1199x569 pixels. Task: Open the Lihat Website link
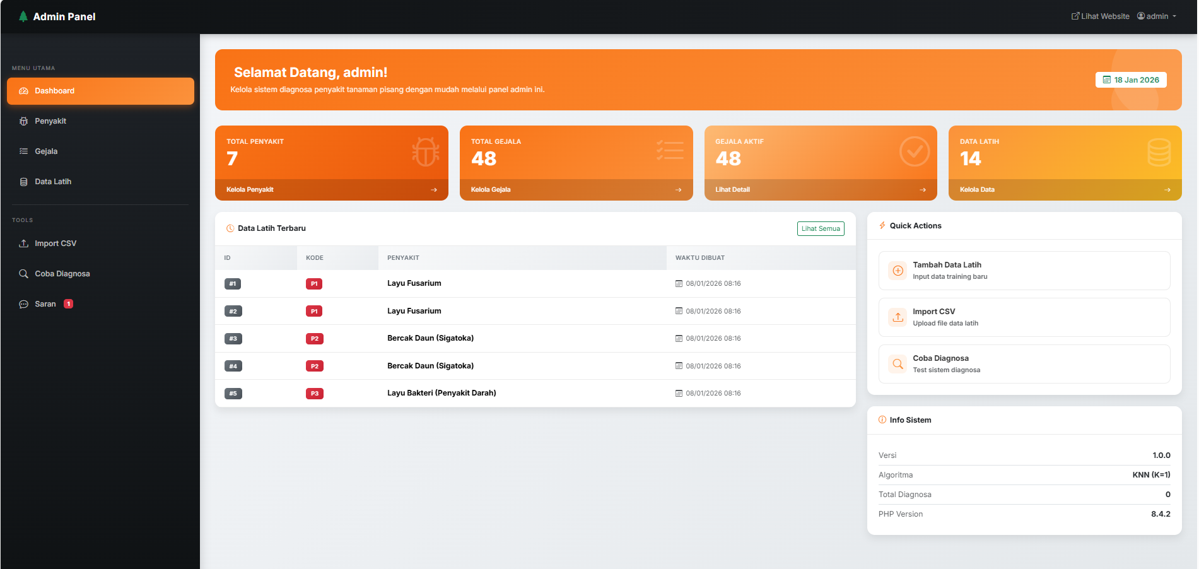point(1100,16)
